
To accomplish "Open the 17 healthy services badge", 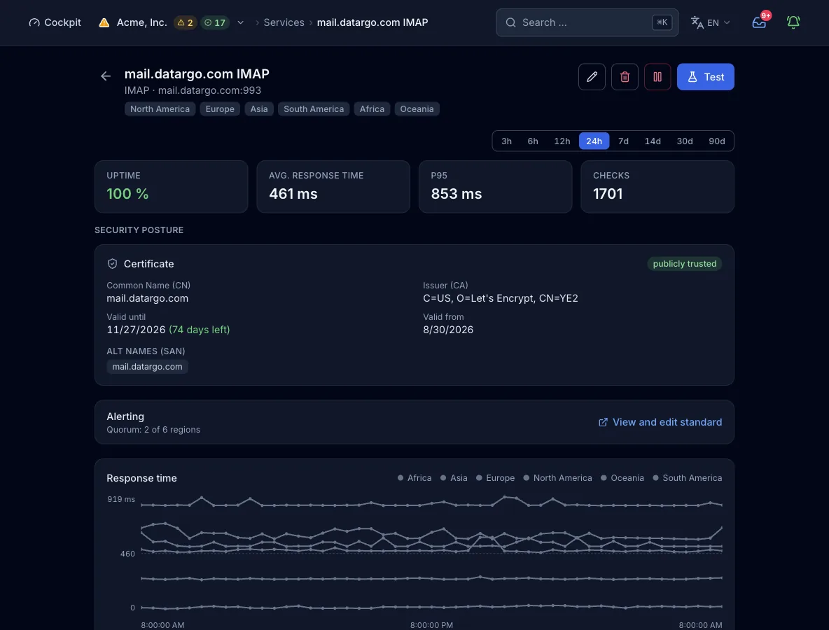I will point(215,22).
